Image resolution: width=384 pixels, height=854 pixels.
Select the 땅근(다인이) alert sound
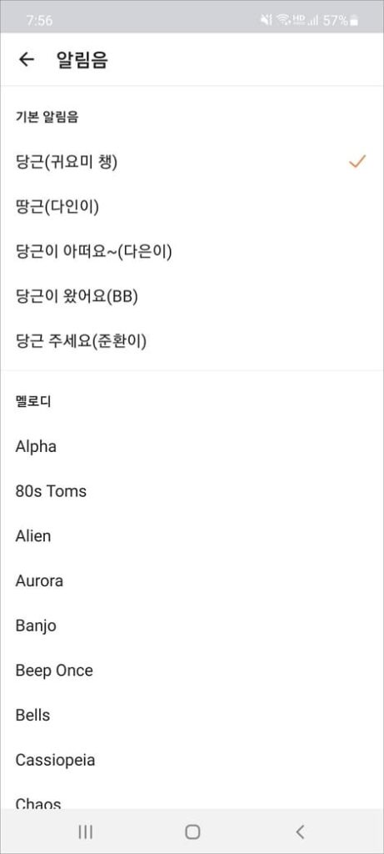(x=192, y=207)
